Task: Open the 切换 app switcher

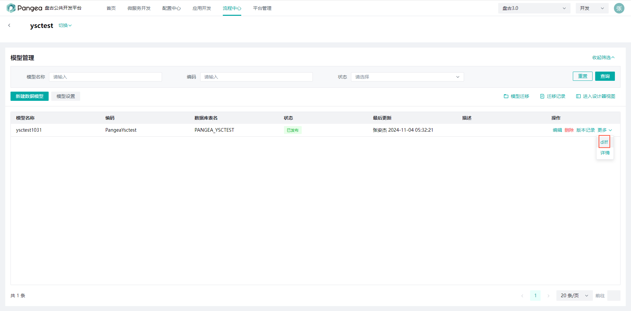Action: (65, 25)
